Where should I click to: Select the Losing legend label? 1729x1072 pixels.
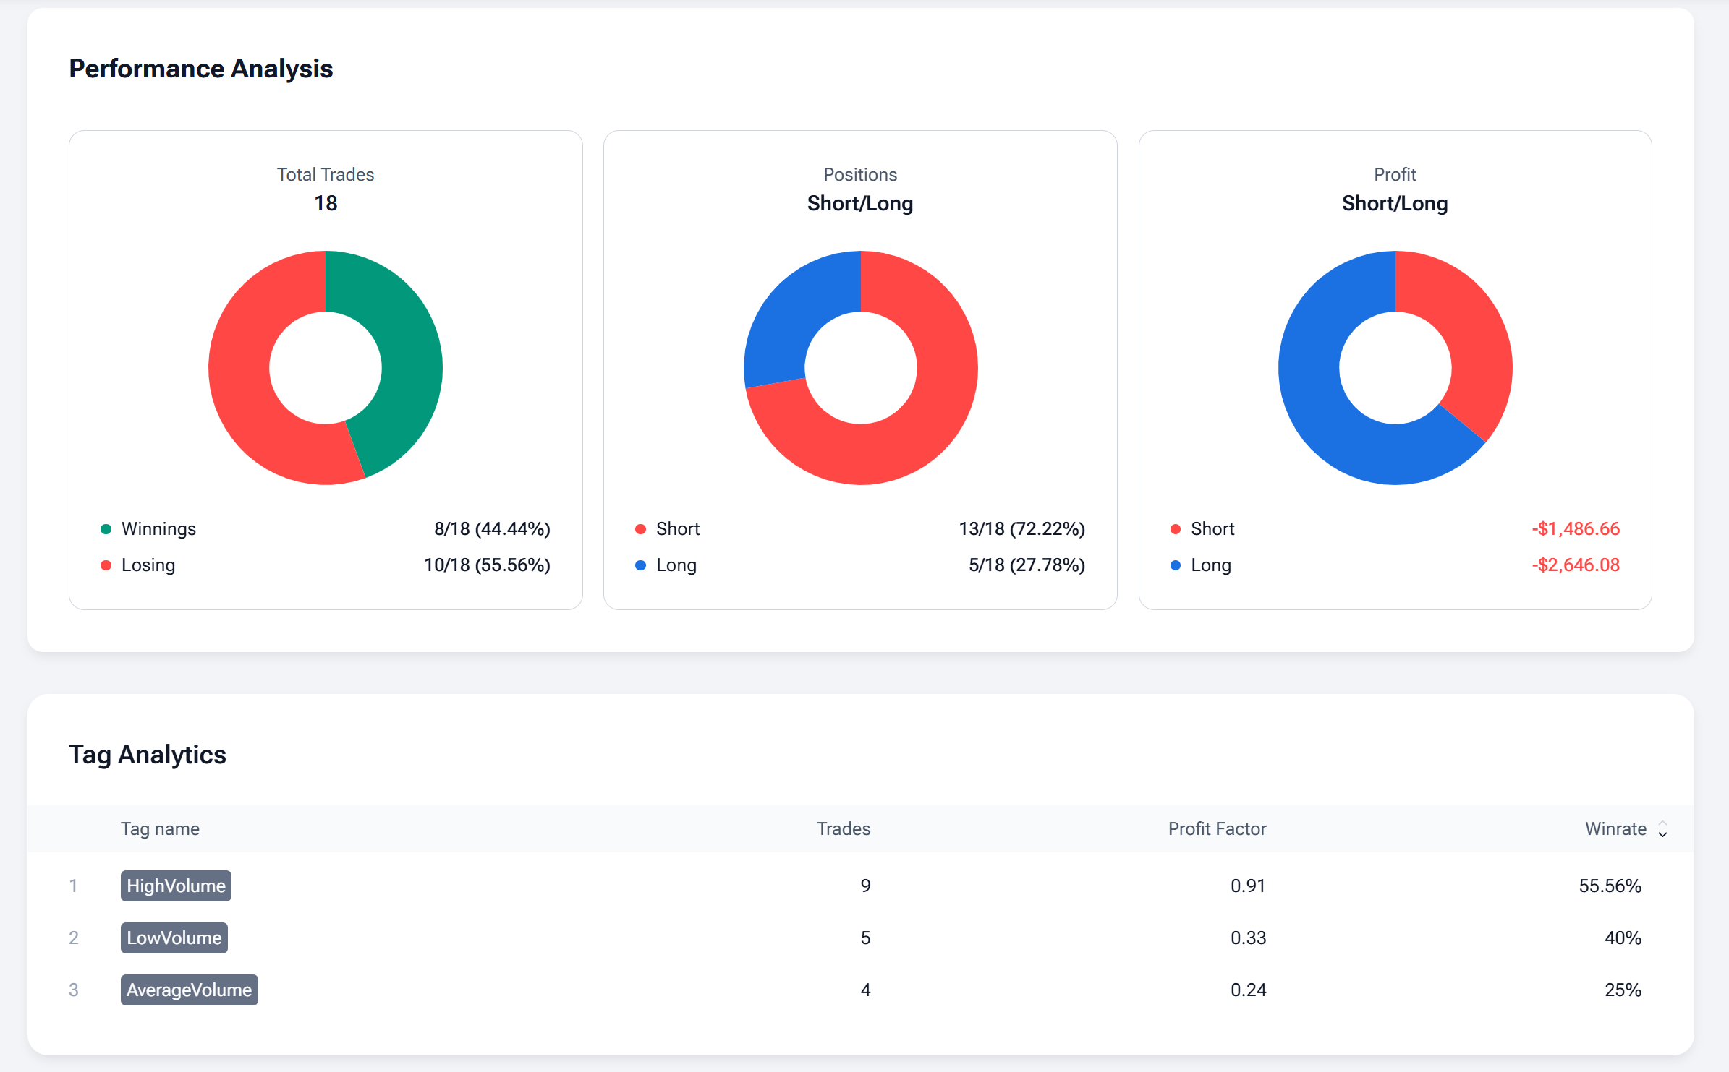pos(148,565)
